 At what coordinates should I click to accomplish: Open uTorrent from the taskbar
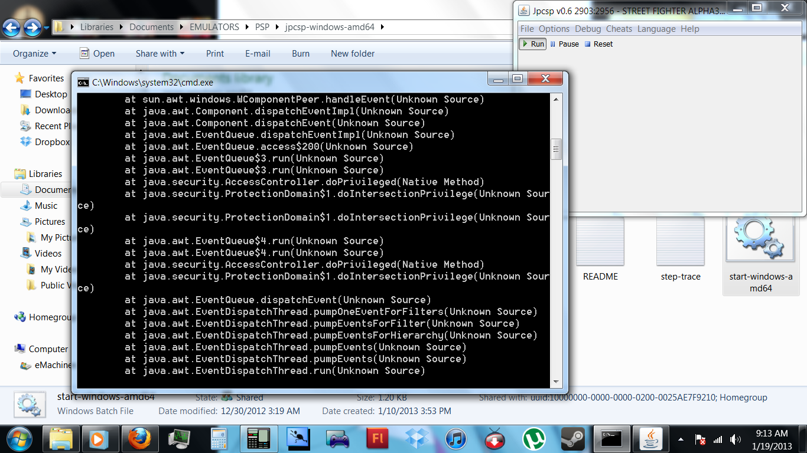[534, 439]
